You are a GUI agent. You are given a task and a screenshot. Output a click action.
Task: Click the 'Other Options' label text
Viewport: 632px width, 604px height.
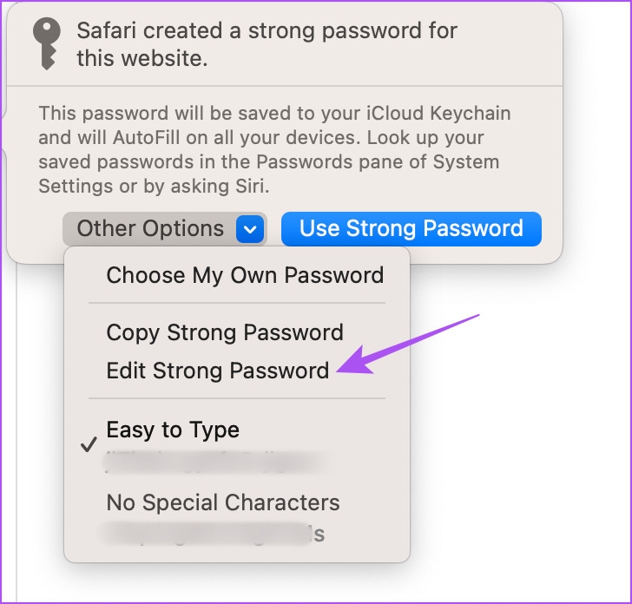click(x=150, y=228)
